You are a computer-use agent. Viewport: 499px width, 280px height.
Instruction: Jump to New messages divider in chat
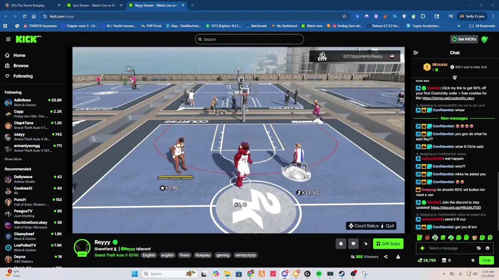tap(454, 118)
